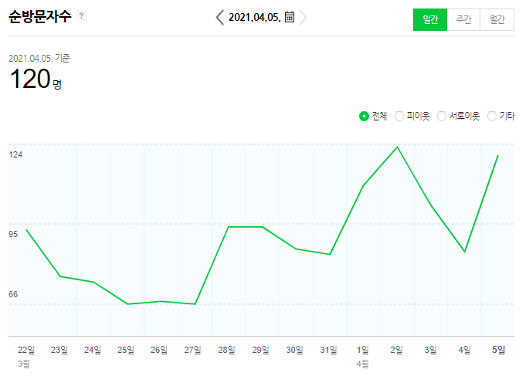Open the calendar date picker icon
The width and height of the screenshot is (519, 376).
290,16
